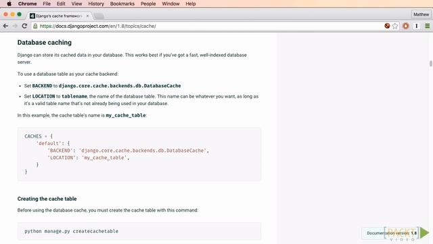
Task: Open the People menu
Action: tap(148, 3)
